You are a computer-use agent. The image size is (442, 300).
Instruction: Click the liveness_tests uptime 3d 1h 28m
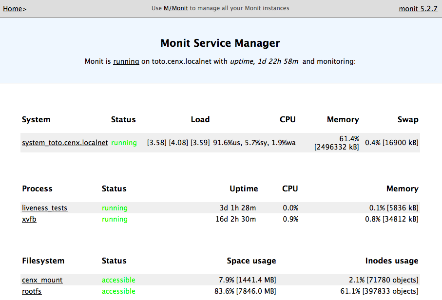click(237, 208)
